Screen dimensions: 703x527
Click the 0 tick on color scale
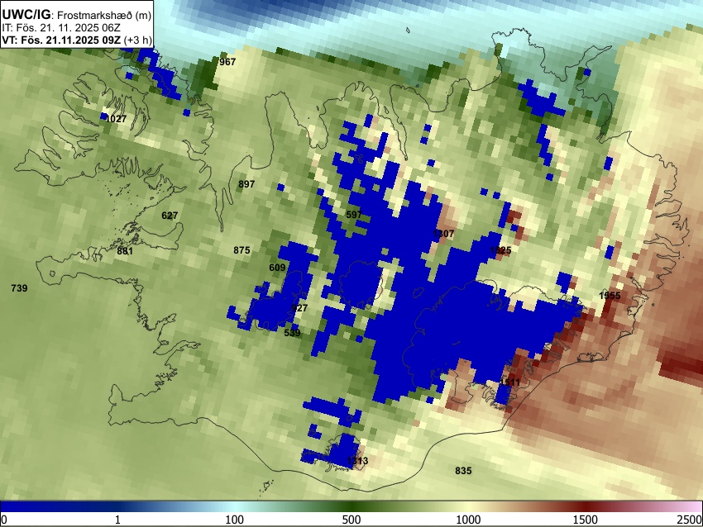[4, 520]
